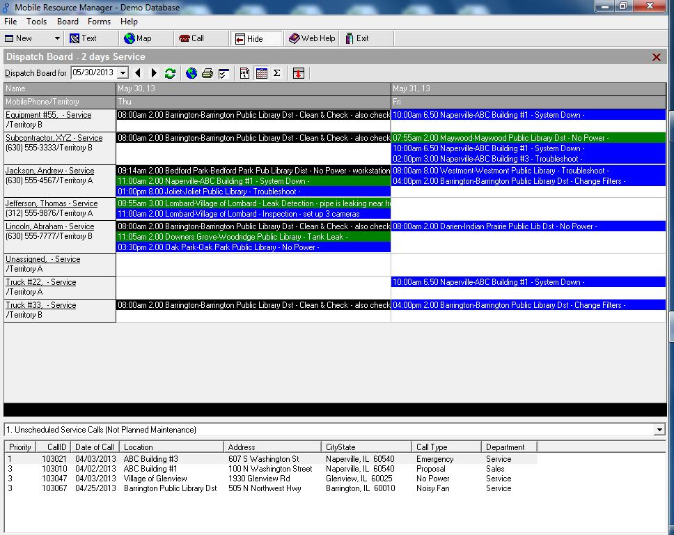
Task: Select Westmont Public Library Troubleshoot job
Action: point(528,170)
